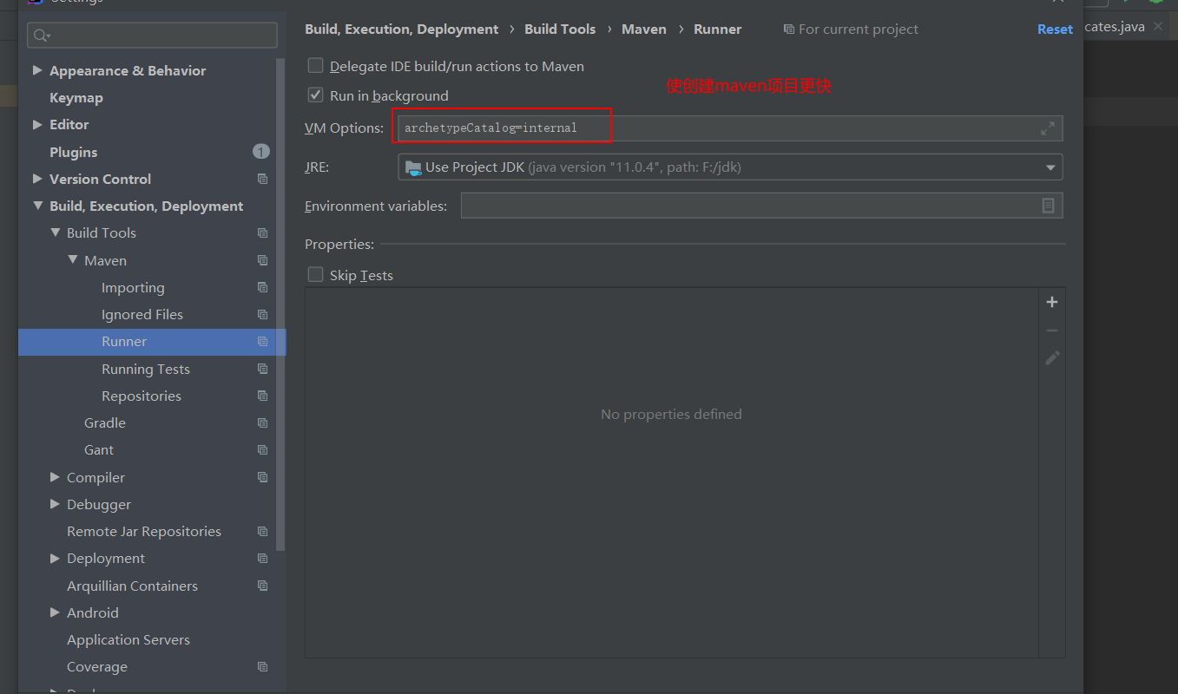Click project-level icon beside Runner
The height and width of the screenshot is (694, 1178).
(262, 342)
